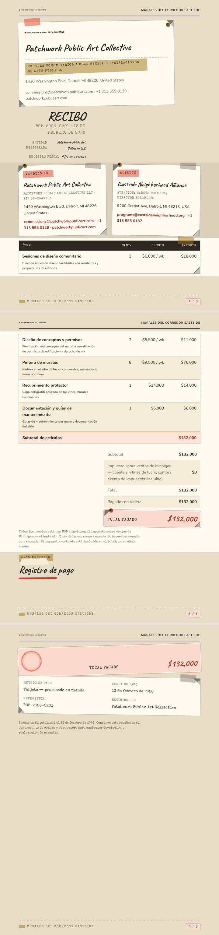Click the circular paid stamp on page three
This screenshot has height=935, width=219.
32,661
